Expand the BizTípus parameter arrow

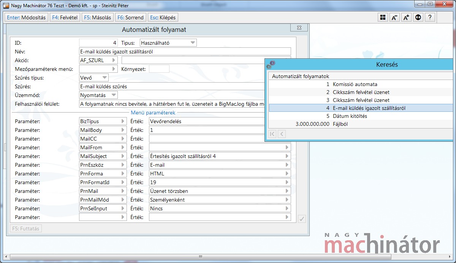(123, 121)
